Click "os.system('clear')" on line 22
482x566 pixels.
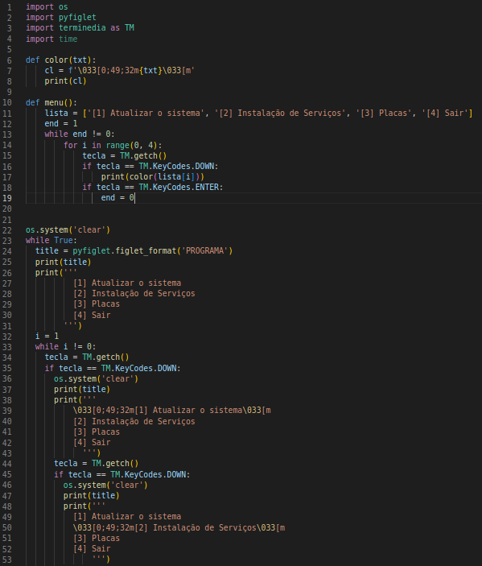click(68, 230)
